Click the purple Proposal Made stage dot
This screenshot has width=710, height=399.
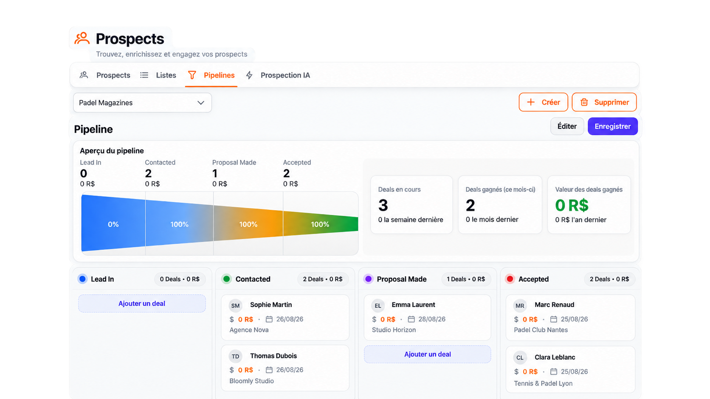point(369,279)
